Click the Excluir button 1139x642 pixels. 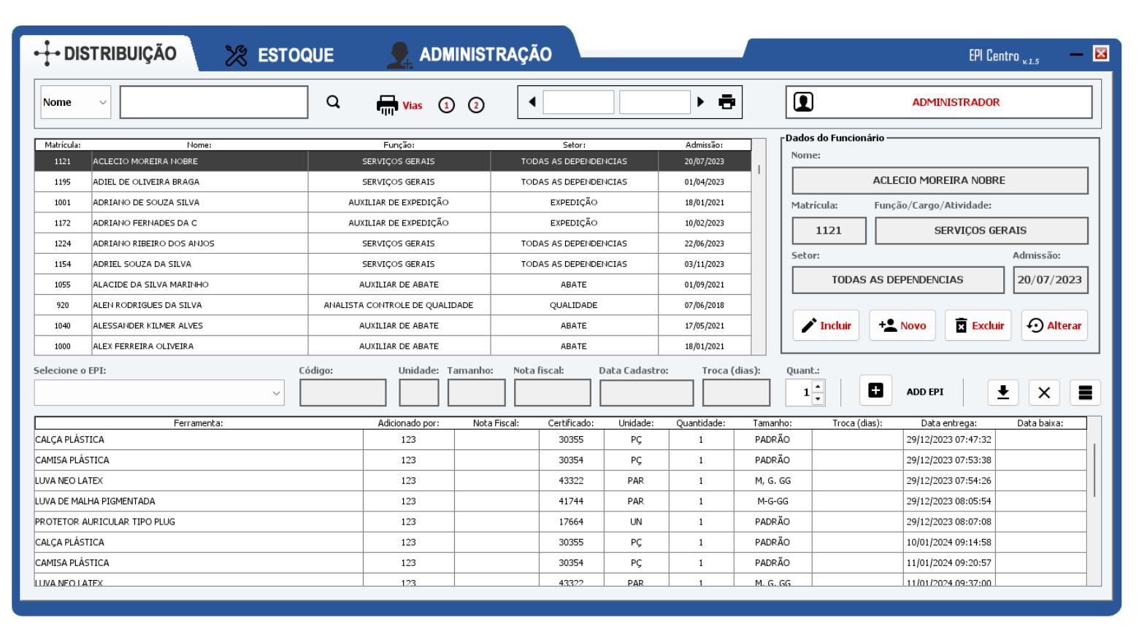point(978,325)
